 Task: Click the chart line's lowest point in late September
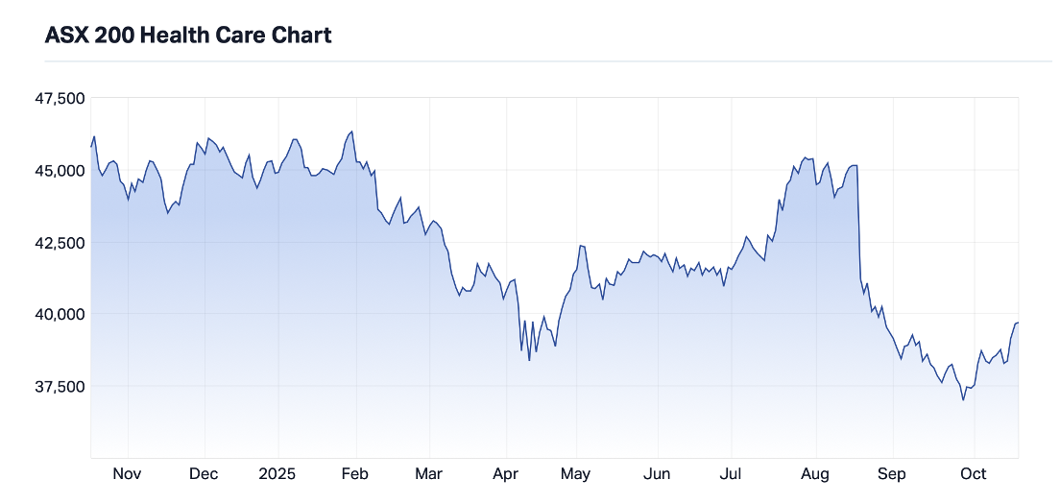(963, 399)
